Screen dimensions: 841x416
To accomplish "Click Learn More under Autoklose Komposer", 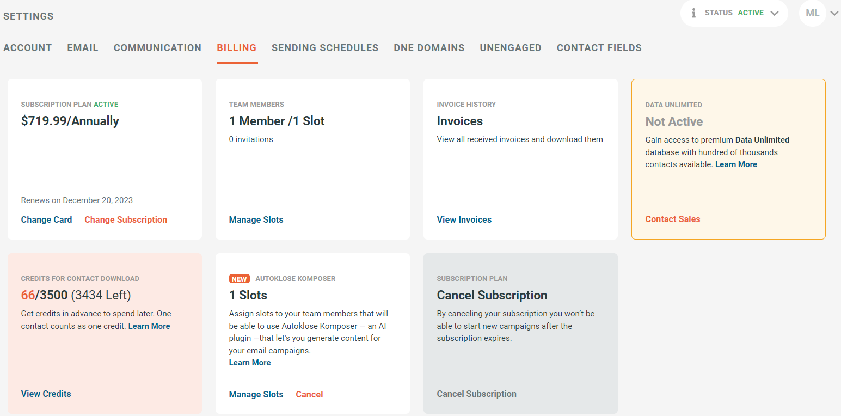I will (x=250, y=363).
